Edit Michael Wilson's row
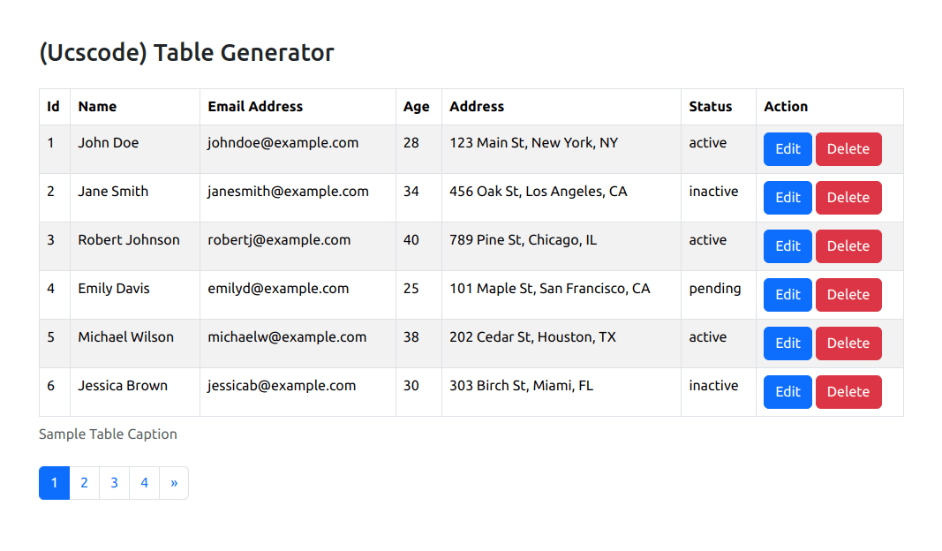Viewport: 942px width, 551px height. [788, 343]
